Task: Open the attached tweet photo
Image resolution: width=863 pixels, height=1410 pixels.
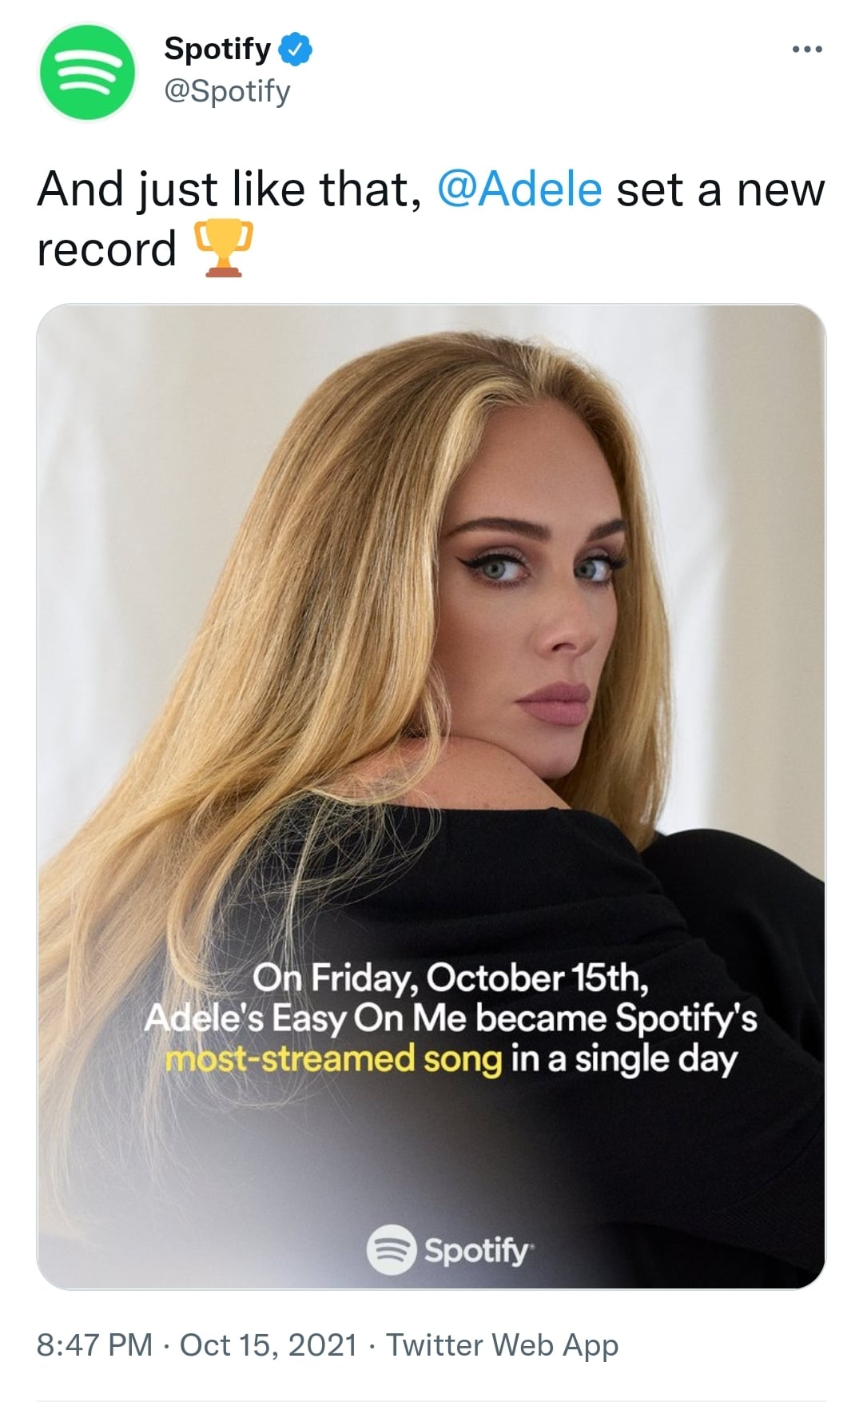Action: pos(431,796)
